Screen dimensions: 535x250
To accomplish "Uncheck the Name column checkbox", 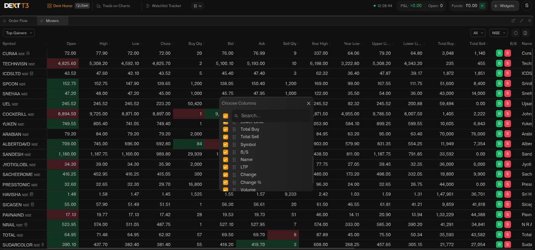I will [x=225, y=159].
